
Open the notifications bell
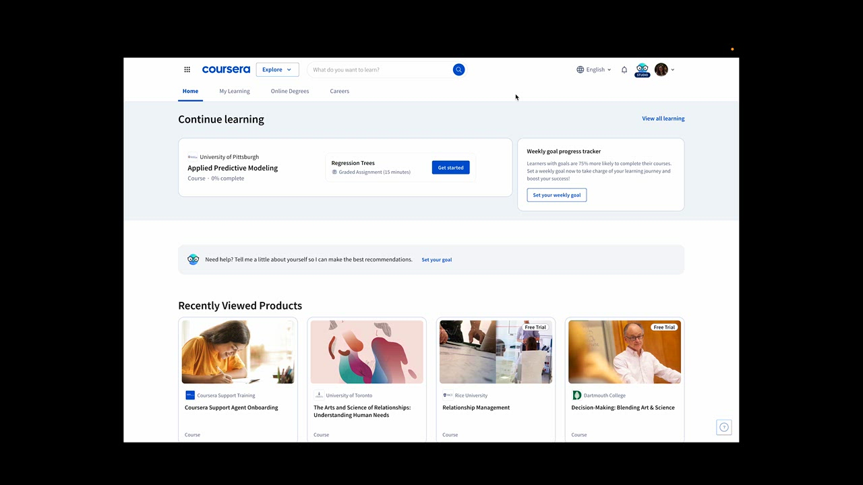coord(624,69)
